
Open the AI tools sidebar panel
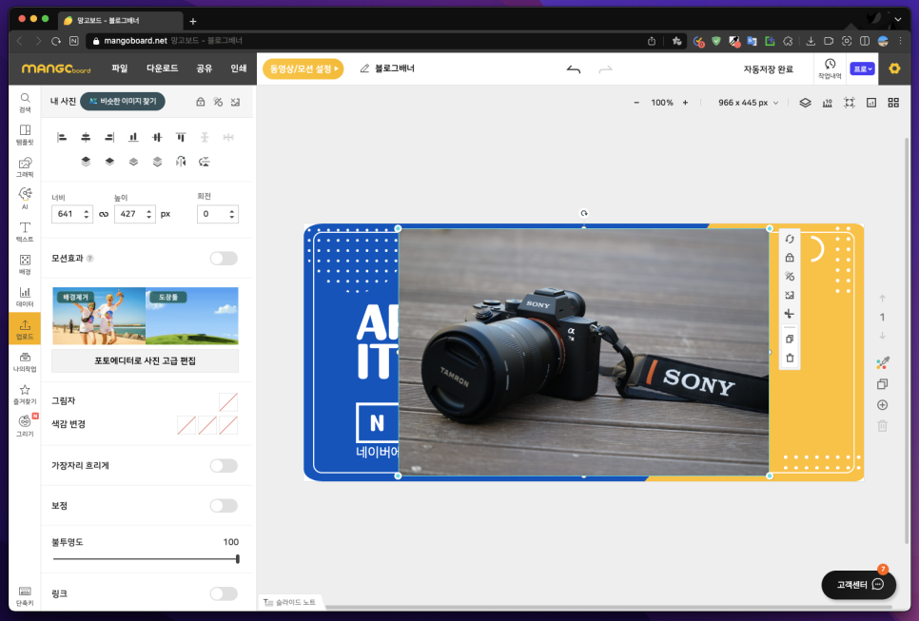[25, 199]
